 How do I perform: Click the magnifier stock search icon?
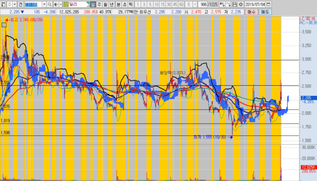tap(49, 4)
